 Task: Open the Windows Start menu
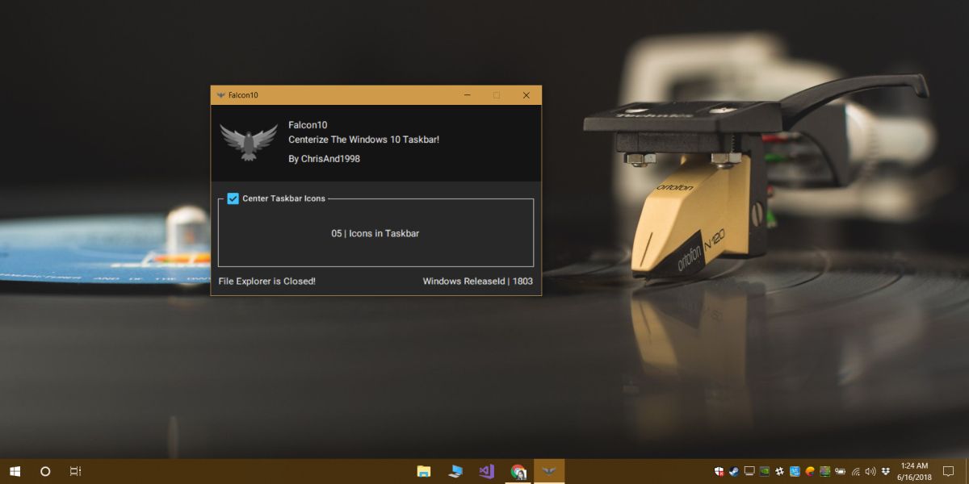15,471
